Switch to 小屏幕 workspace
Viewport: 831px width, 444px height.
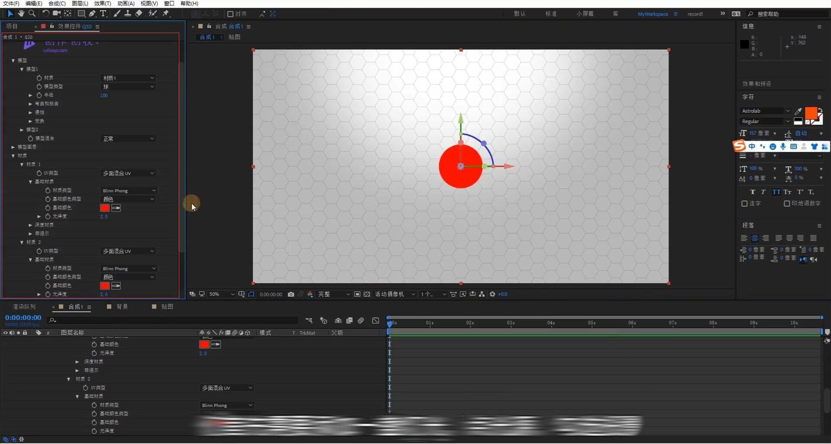585,14
